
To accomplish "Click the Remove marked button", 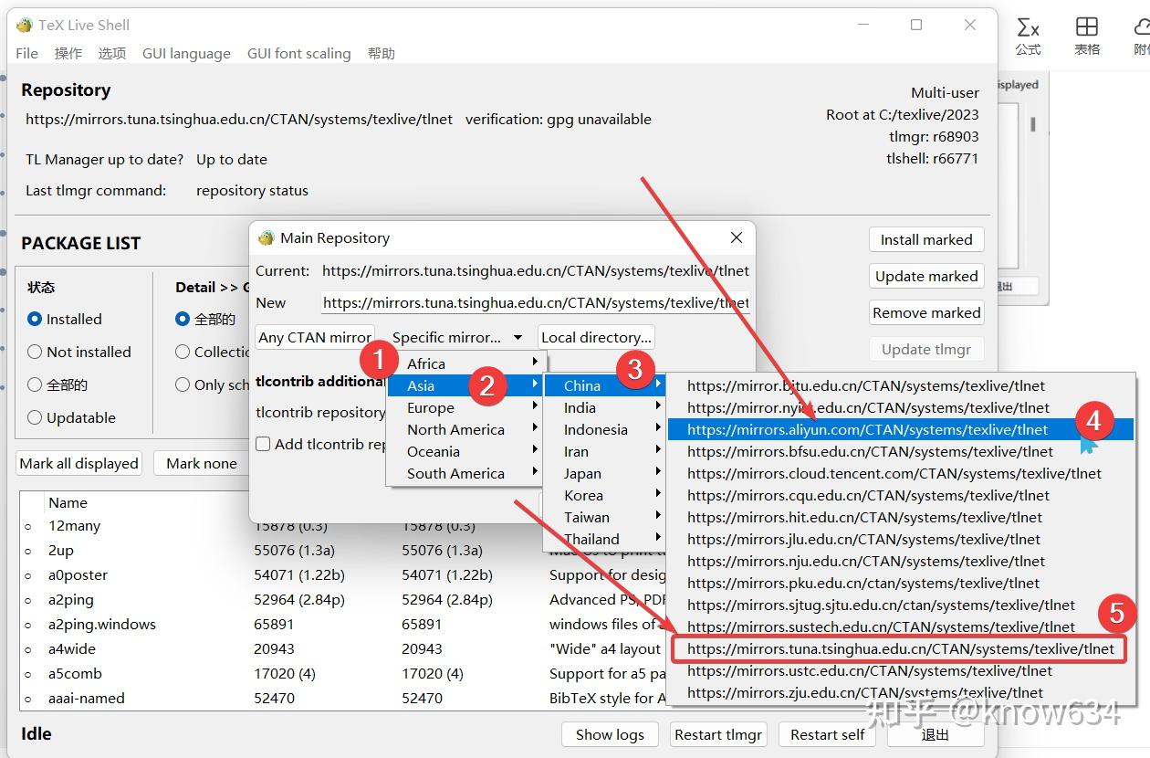I will pyautogui.click(x=926, y=312).
